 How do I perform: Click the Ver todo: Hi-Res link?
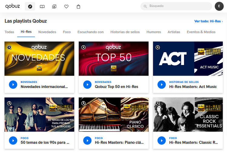point(209,21)
